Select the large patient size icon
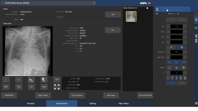The image size is (198, 111). point(181,78)
